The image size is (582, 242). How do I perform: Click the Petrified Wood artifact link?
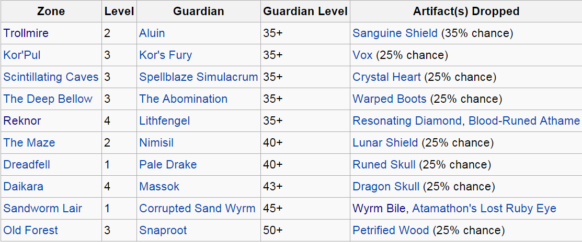(x=391, y=231)
